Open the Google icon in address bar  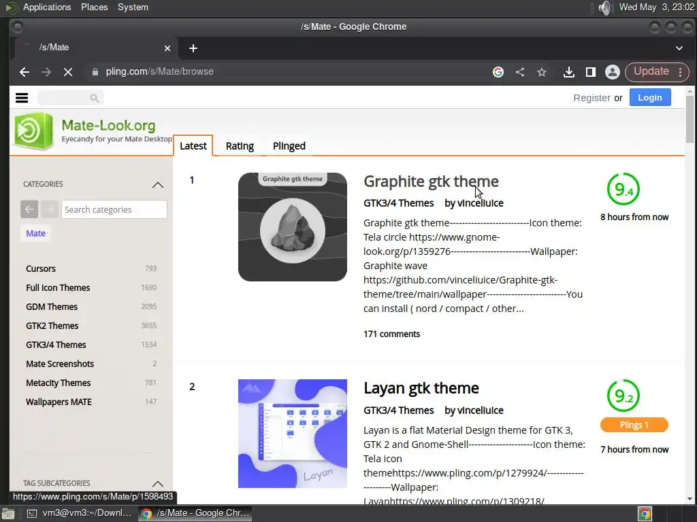coord(498,72)
